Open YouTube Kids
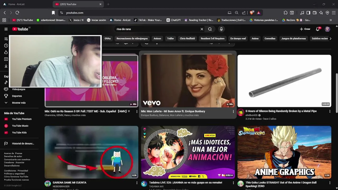 pyautogui.click(x=20, y=132)
